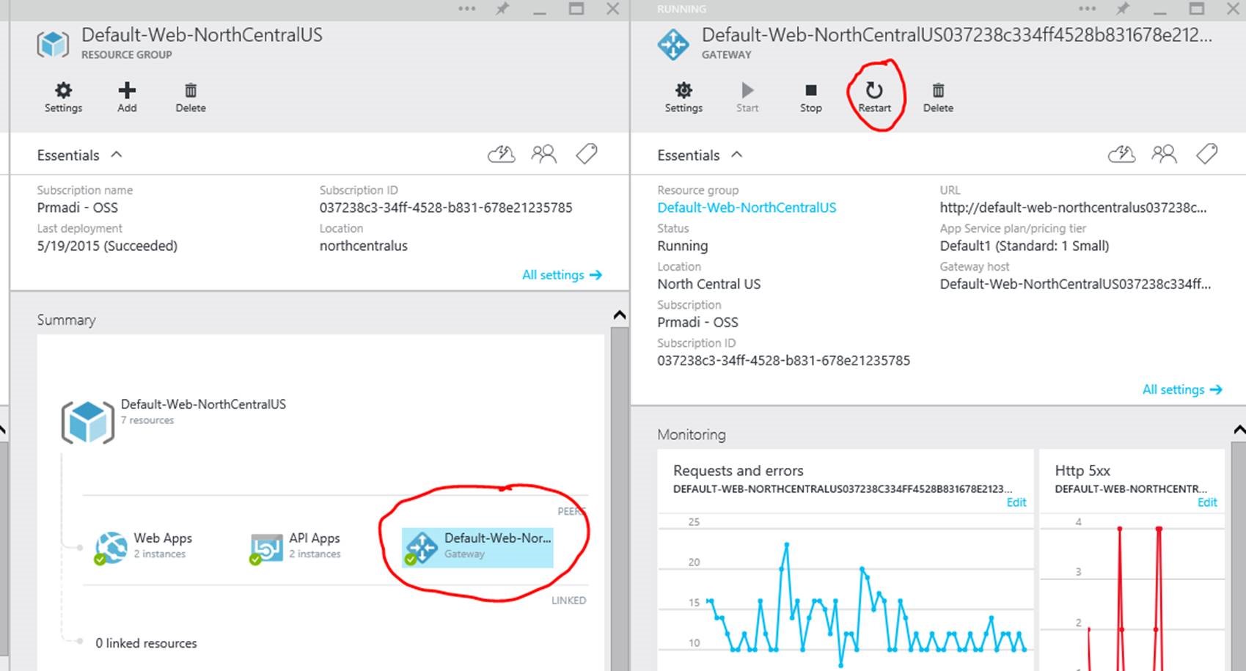Click the Running status value
The width and height of the screenshot is (1246, 671).
[683, 246]
